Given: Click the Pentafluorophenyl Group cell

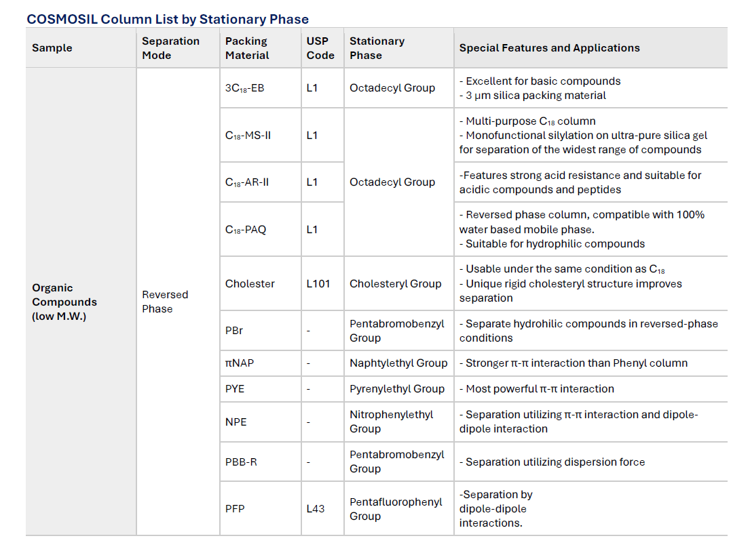Looking at the screenshot, I should 396,509.
